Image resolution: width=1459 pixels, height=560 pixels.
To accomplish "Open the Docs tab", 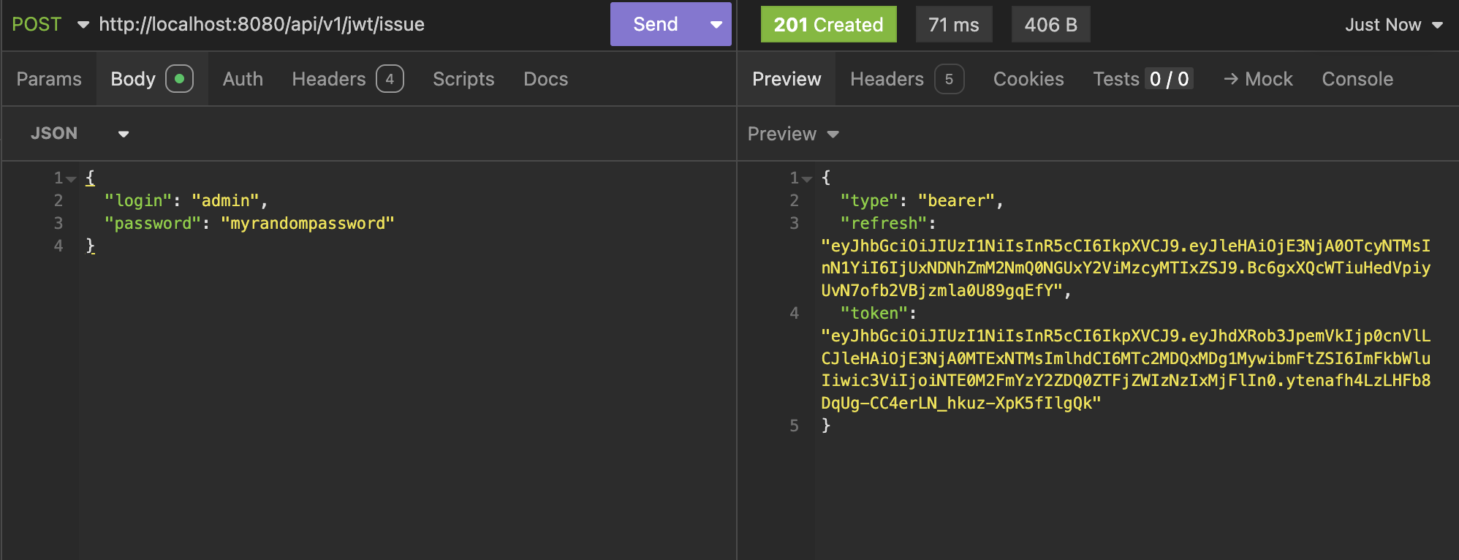I will pos(545,79).
